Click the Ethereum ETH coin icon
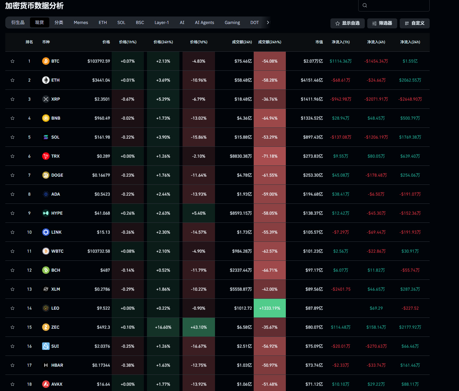459x391 pixels. point(46,80)
